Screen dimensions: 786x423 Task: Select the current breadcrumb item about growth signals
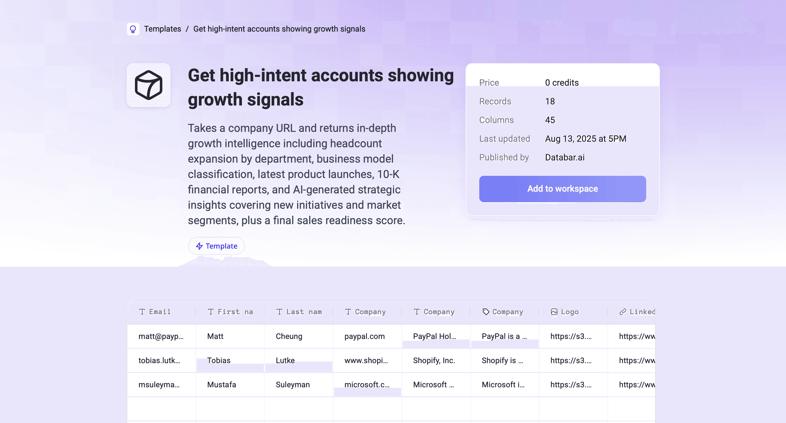[279, 29]
